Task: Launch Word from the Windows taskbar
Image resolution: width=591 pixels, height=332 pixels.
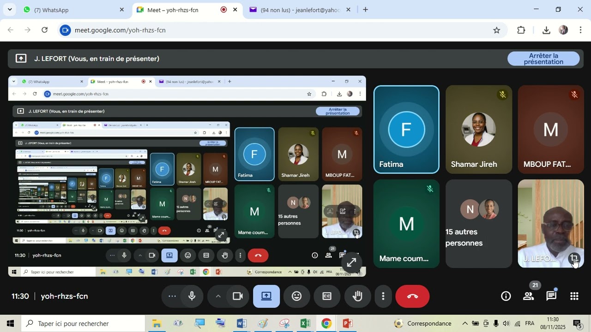Action: click(241, 324)
